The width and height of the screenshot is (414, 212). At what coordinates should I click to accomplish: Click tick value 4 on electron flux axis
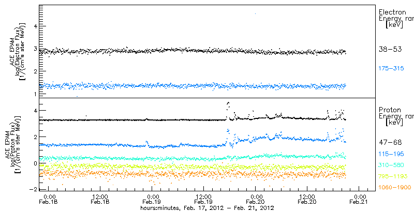(x=35, y=26)
